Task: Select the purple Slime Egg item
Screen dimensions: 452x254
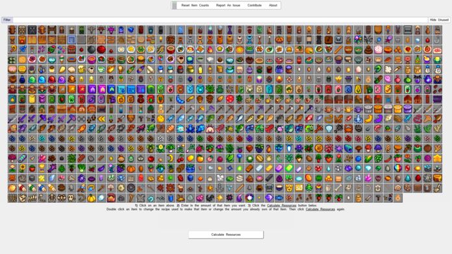Action: [62, 80]
